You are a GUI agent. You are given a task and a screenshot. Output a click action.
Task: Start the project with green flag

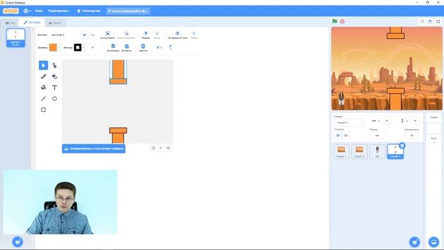[334, 22]
